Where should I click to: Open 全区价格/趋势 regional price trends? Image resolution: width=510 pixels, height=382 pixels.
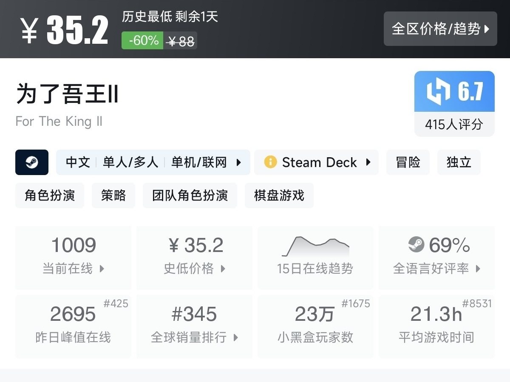(440, 29)
